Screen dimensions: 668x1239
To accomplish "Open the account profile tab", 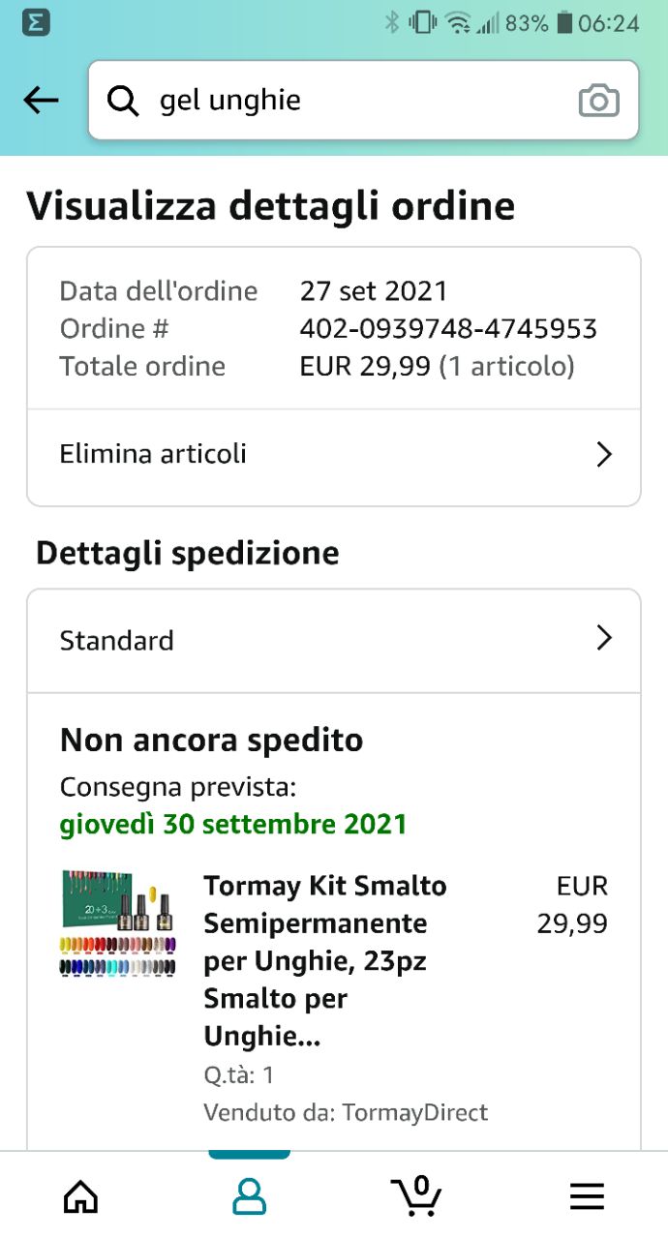I will tap(249, 1196).
